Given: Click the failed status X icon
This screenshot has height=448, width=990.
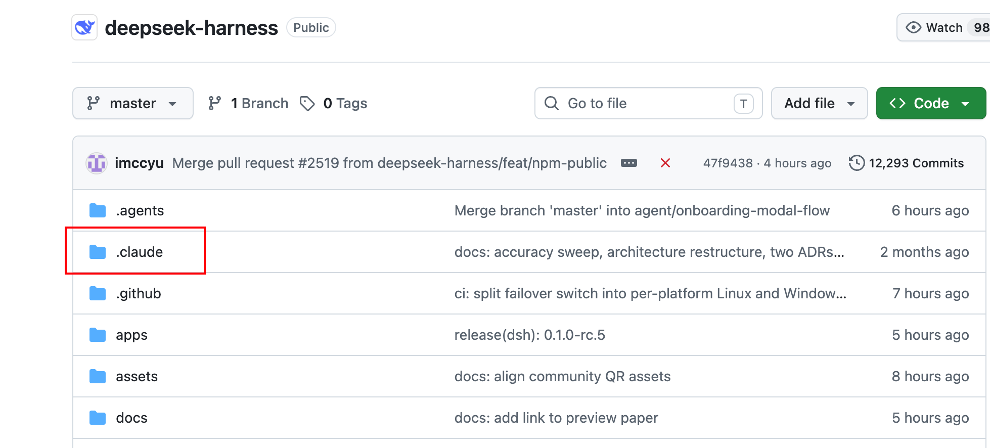Looking at the screenshot, I should click(x=665, y=163).
